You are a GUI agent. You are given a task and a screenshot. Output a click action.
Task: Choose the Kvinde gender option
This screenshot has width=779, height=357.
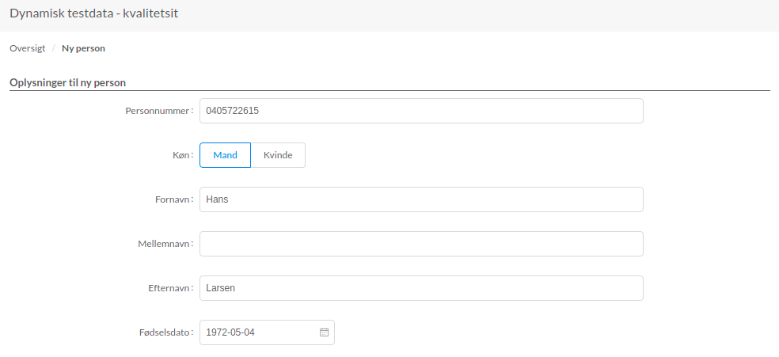pyautogui.click(x=278, y=155)
